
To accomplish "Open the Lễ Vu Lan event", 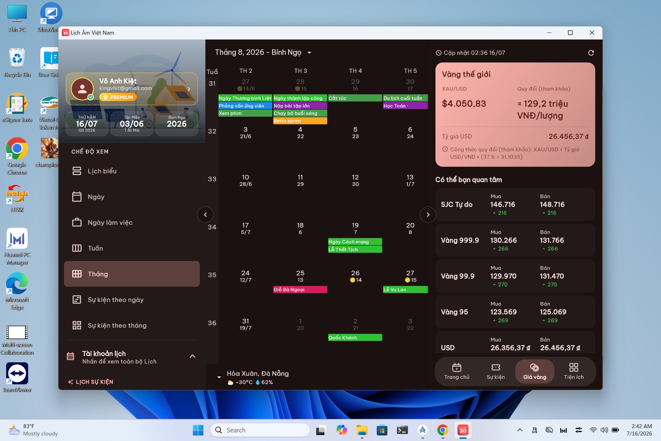I will point(405,289).
